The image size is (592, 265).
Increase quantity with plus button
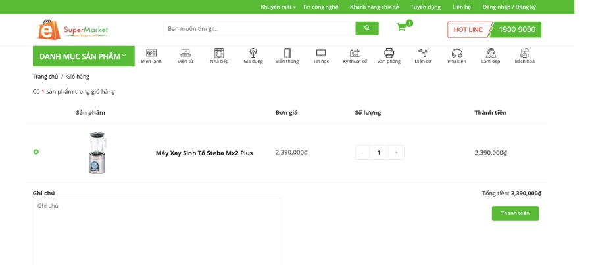coord(396,153)
